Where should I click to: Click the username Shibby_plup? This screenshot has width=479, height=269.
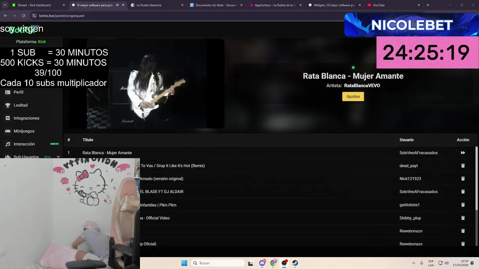click(410, 218)
